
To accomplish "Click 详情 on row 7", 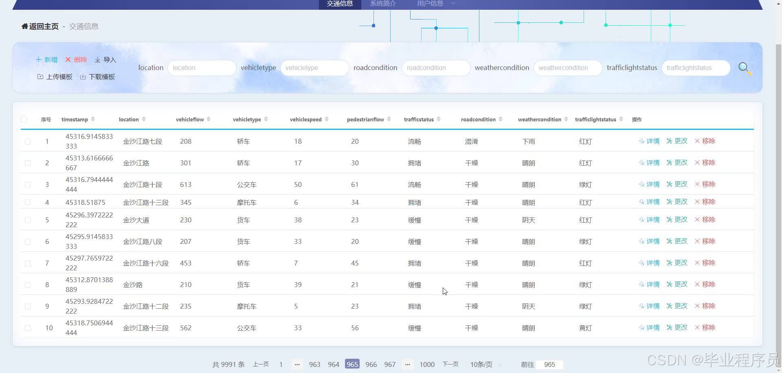I will [649, 263].
